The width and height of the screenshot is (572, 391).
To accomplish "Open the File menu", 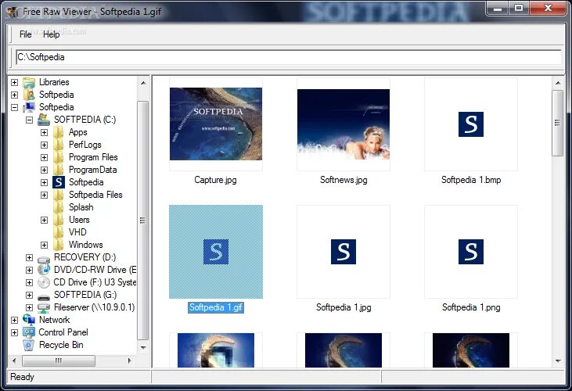I will tap(25, 34).
